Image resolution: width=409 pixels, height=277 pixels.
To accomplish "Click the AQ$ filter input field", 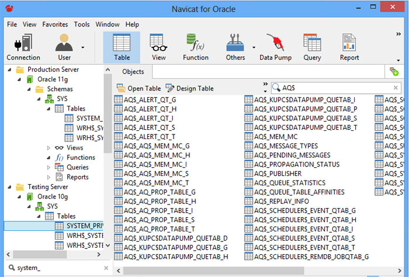I will [336, 88].
